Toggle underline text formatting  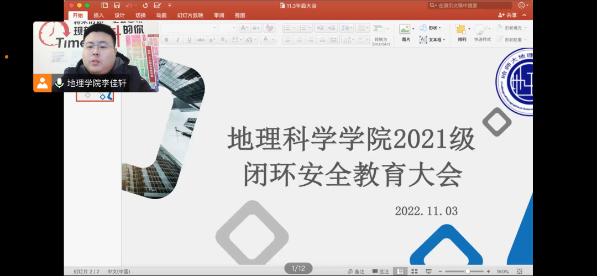point(190,40)
